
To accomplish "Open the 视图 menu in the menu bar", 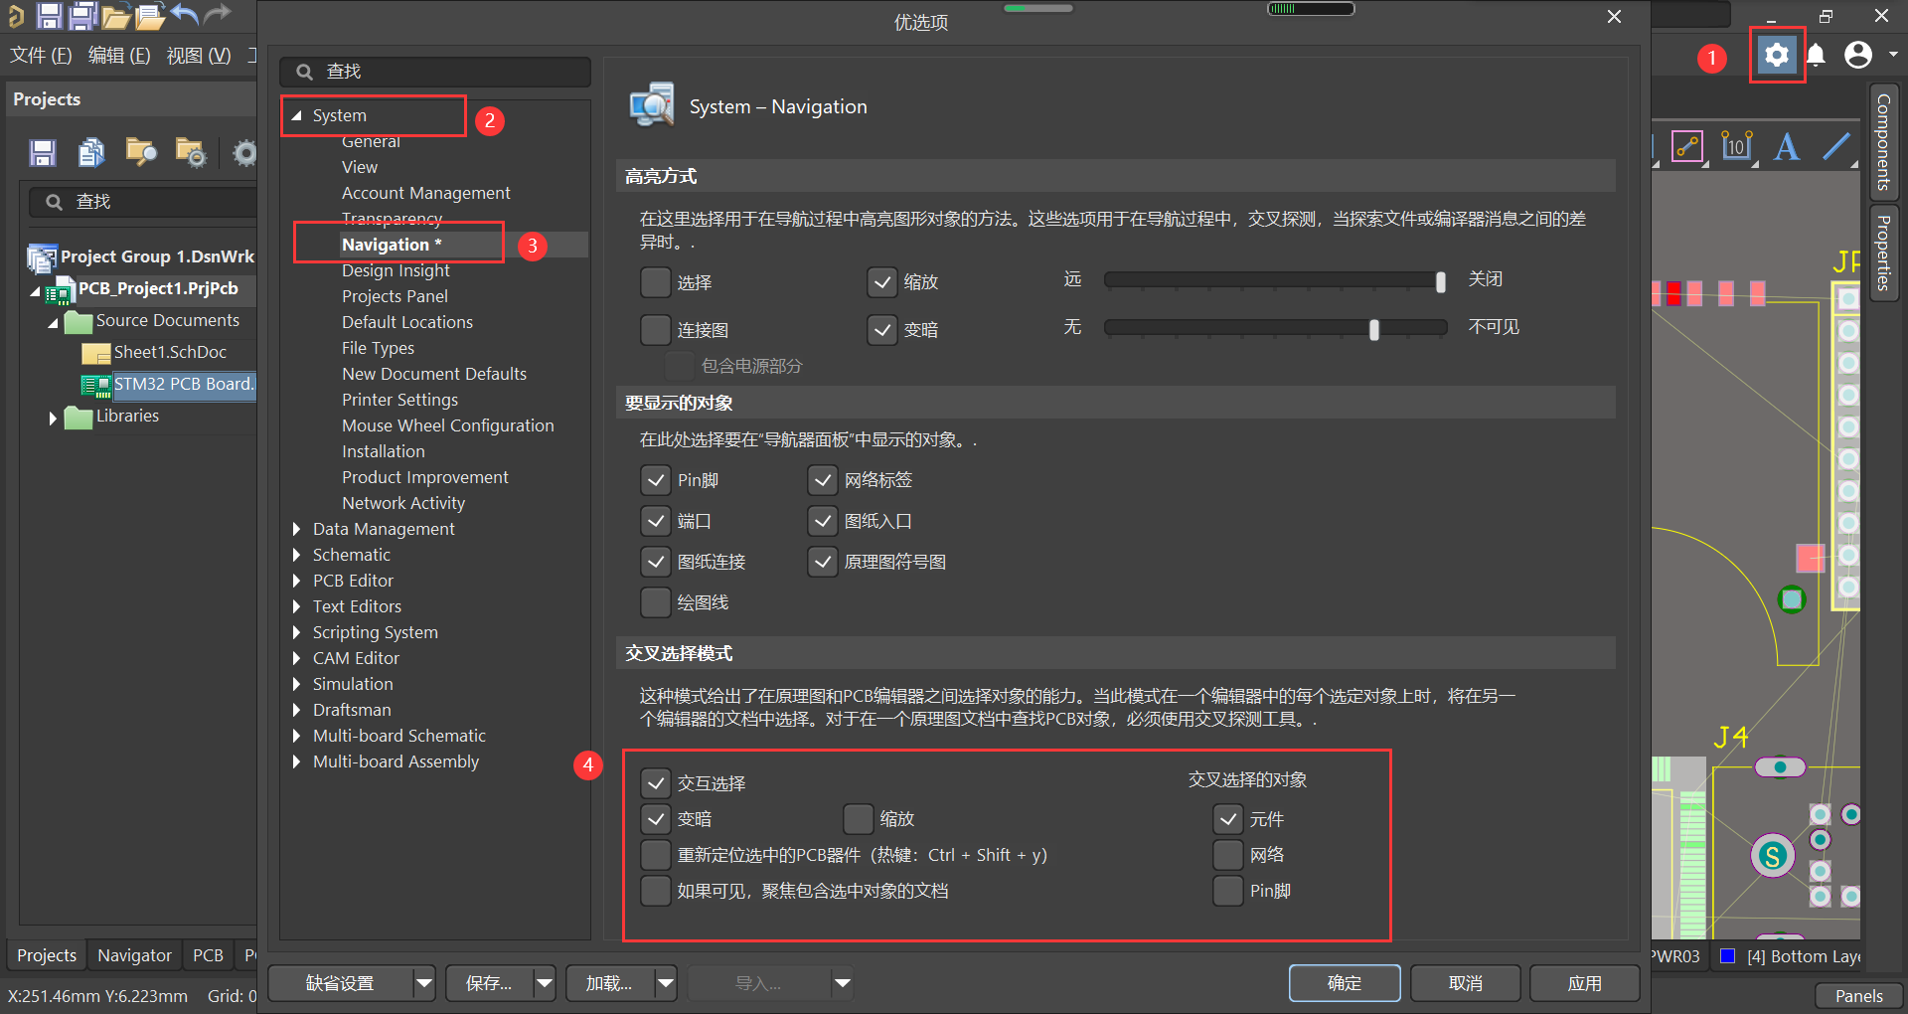I will pyautogui.click(x=197, y=56).
